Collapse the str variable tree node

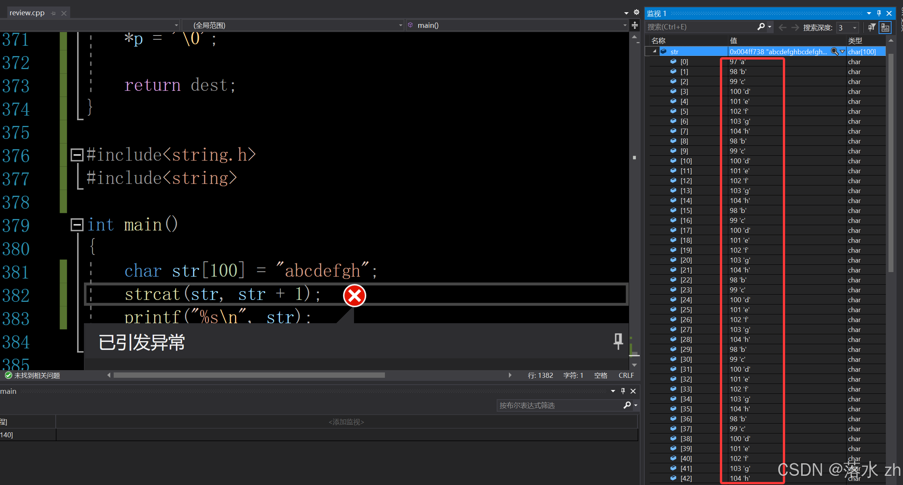655,52
